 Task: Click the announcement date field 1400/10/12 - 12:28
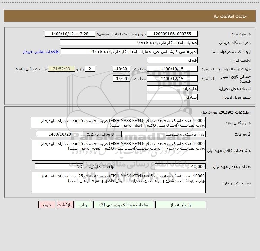point(70,34)
